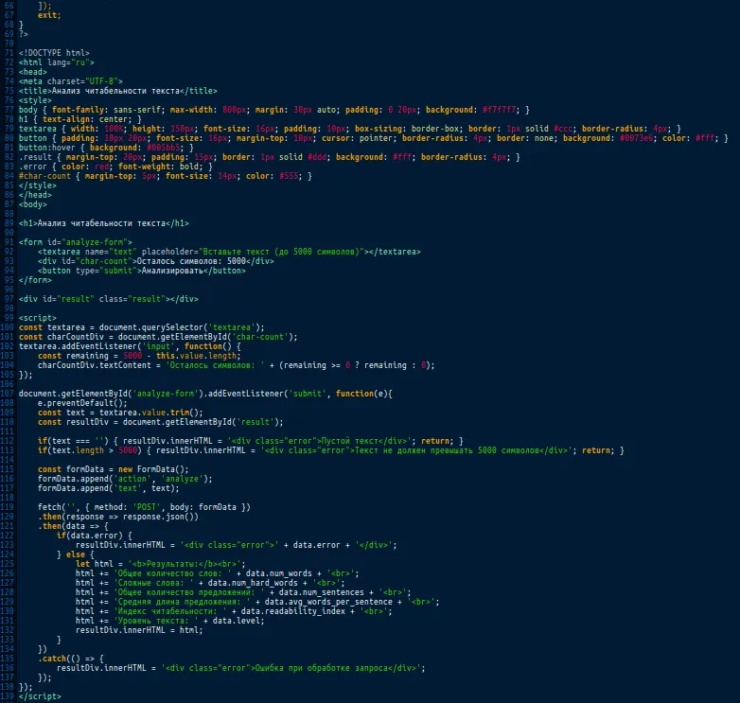The width and height of the screenshot is (740, 703).
Task: Click the '<h1>' heading line
Action: point(104,223)
